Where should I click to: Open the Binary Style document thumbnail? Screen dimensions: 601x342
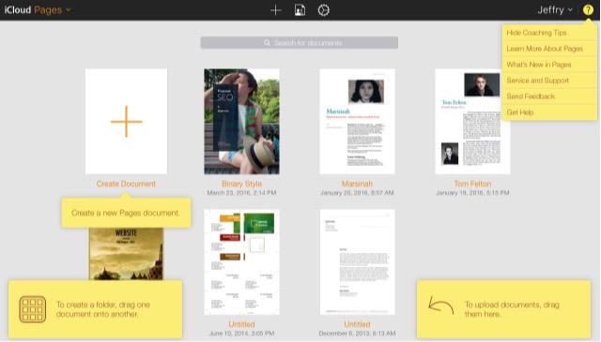coord(241,122)
